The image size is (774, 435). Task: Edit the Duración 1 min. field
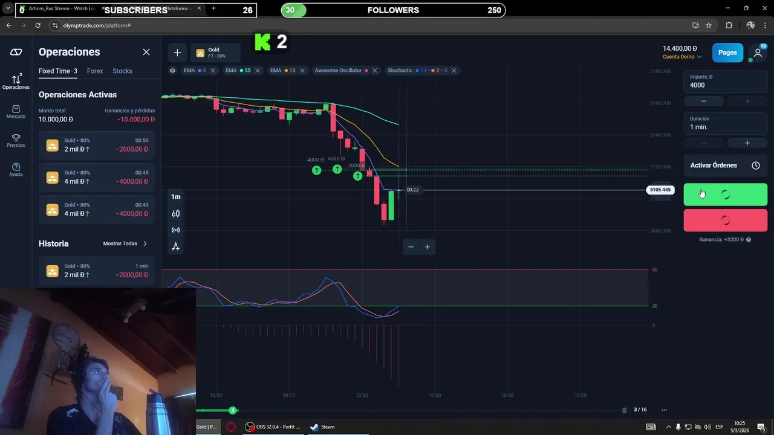click(x=725, y=124)
